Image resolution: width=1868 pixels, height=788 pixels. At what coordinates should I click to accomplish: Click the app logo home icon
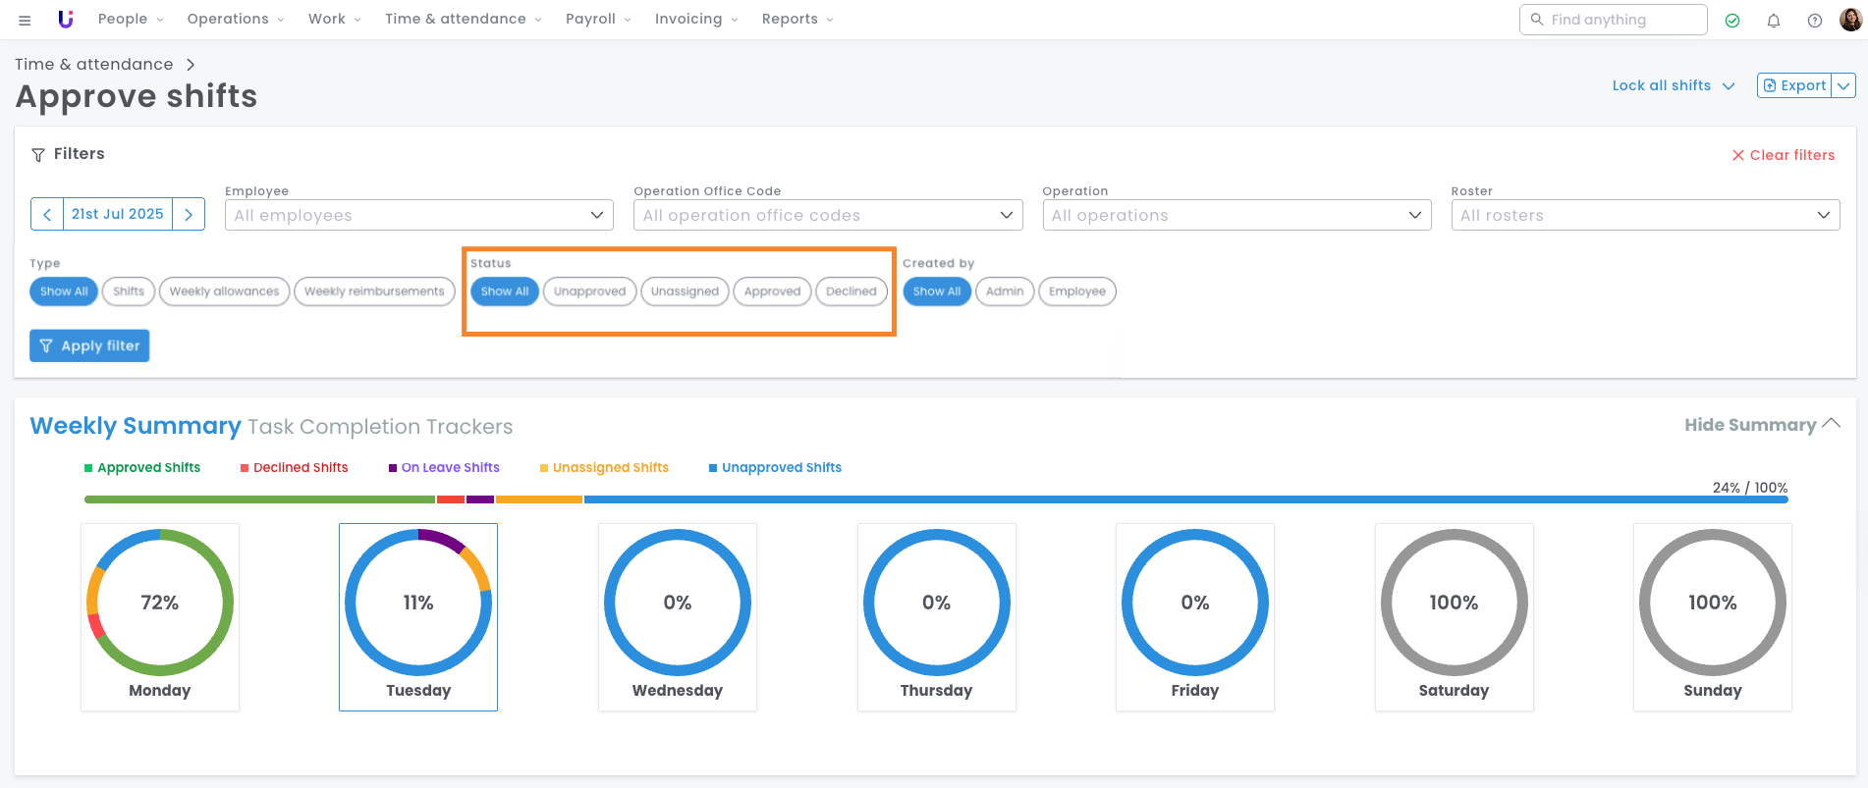66,20
